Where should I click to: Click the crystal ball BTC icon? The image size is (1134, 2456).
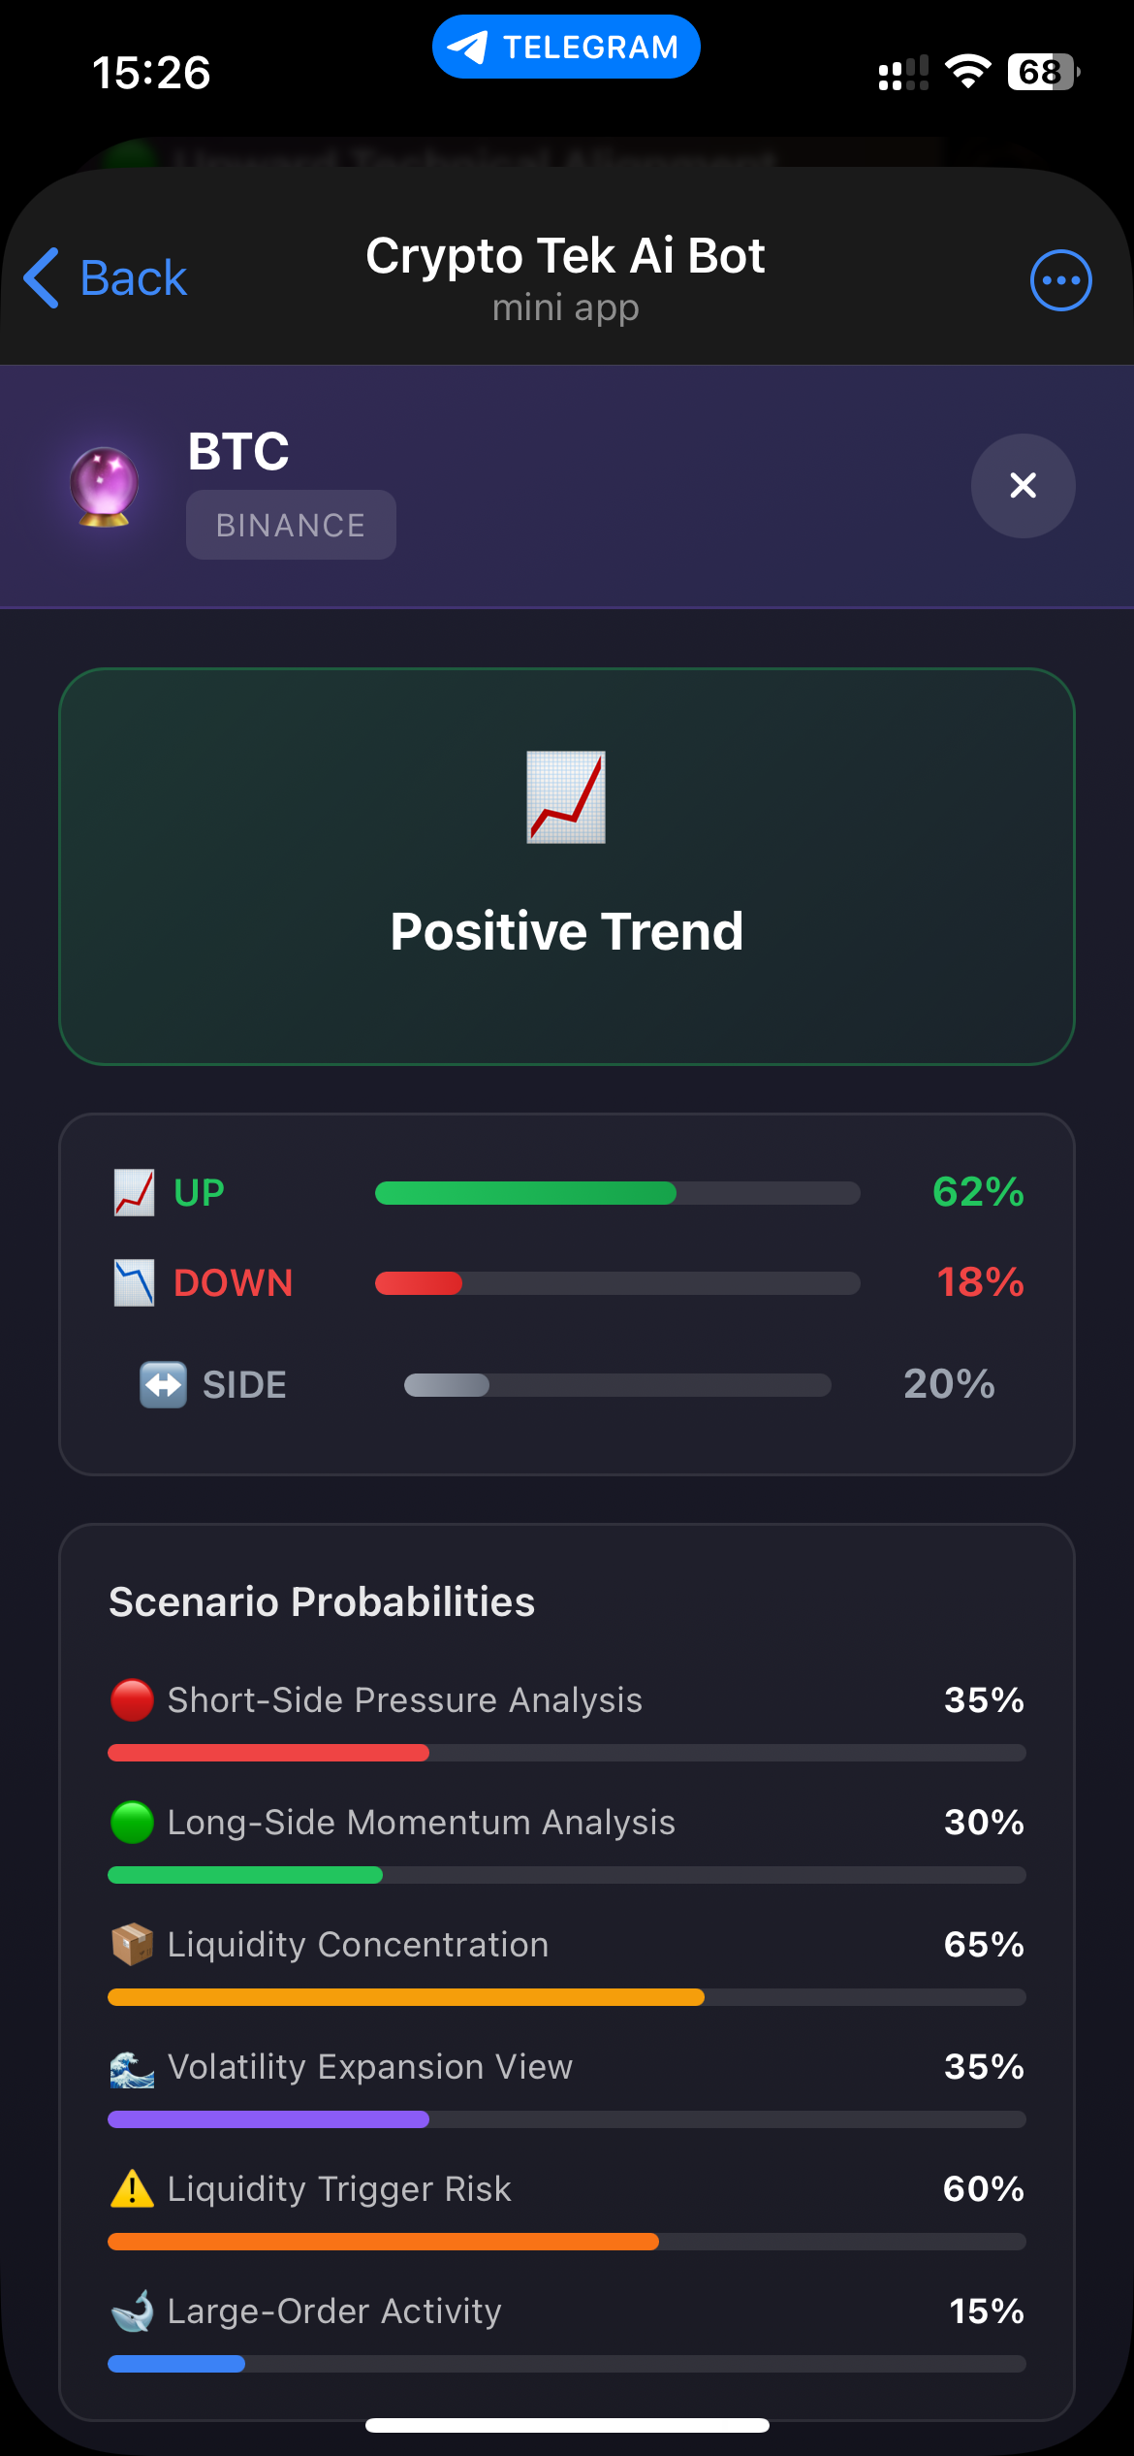click(108, 487)
